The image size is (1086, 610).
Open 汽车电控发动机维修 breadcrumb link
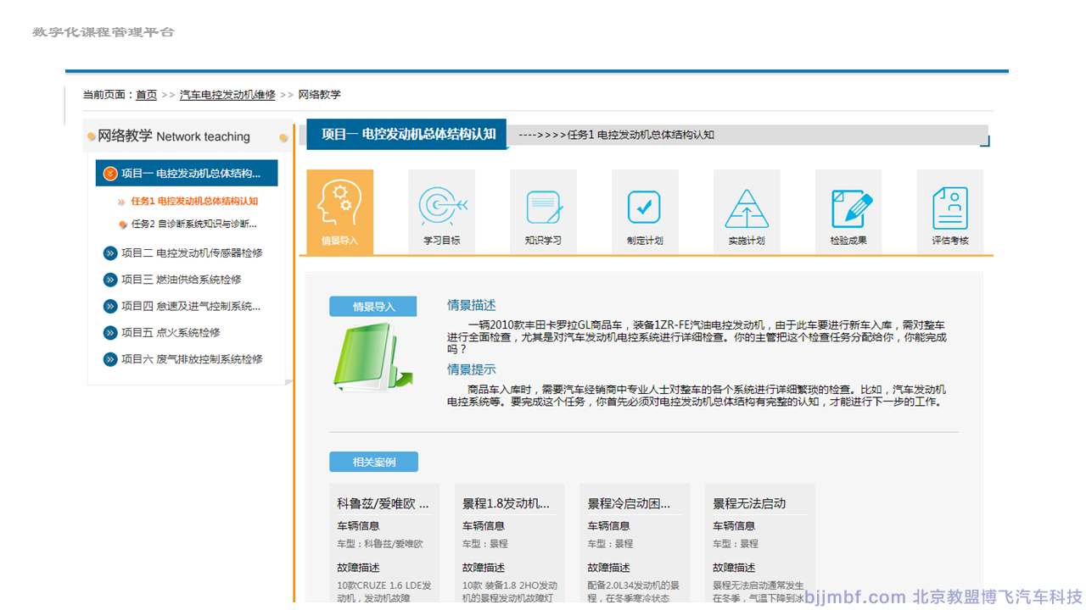tap(227, 95)
